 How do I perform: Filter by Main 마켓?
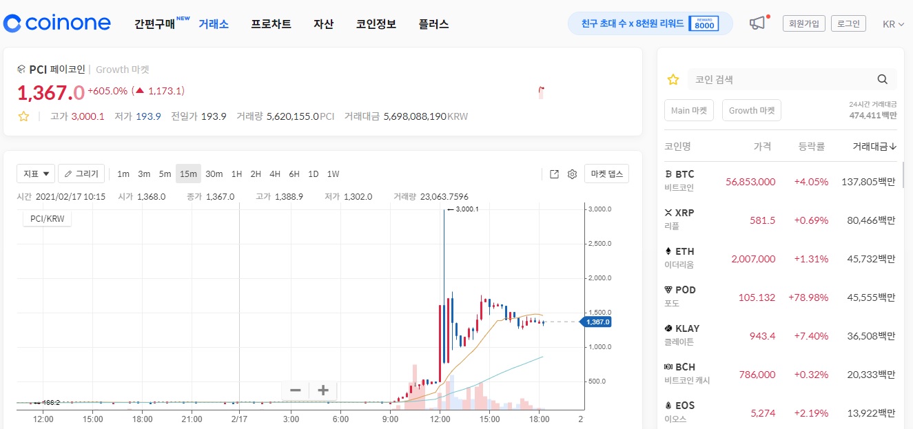(689, 110)
